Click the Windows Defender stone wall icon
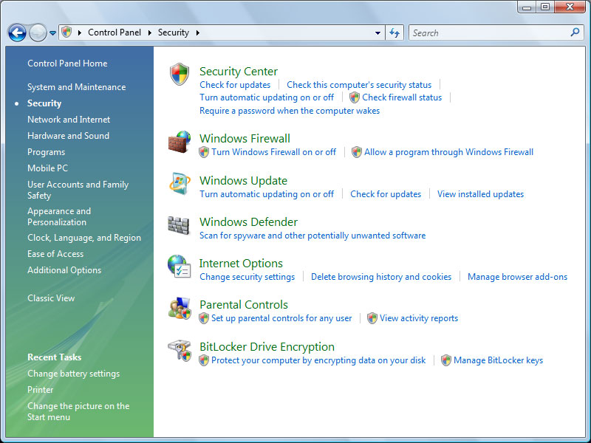 point(179,225)
